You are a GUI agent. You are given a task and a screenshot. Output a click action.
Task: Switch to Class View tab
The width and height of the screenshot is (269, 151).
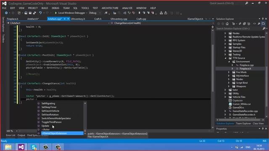click(x=258, y=123)
